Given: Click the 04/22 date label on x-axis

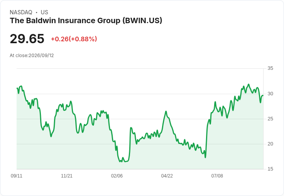Looking at the screenshot, I should coord(167,176).
